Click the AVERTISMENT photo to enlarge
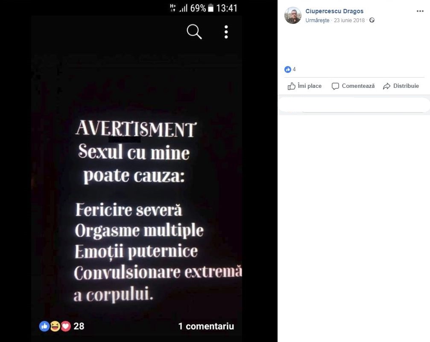 click(x=137, y=178)
